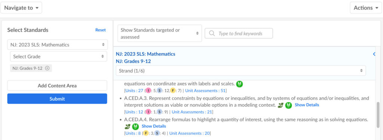Click green M badge under A.CED.A.4 standard

coord(135,127)
